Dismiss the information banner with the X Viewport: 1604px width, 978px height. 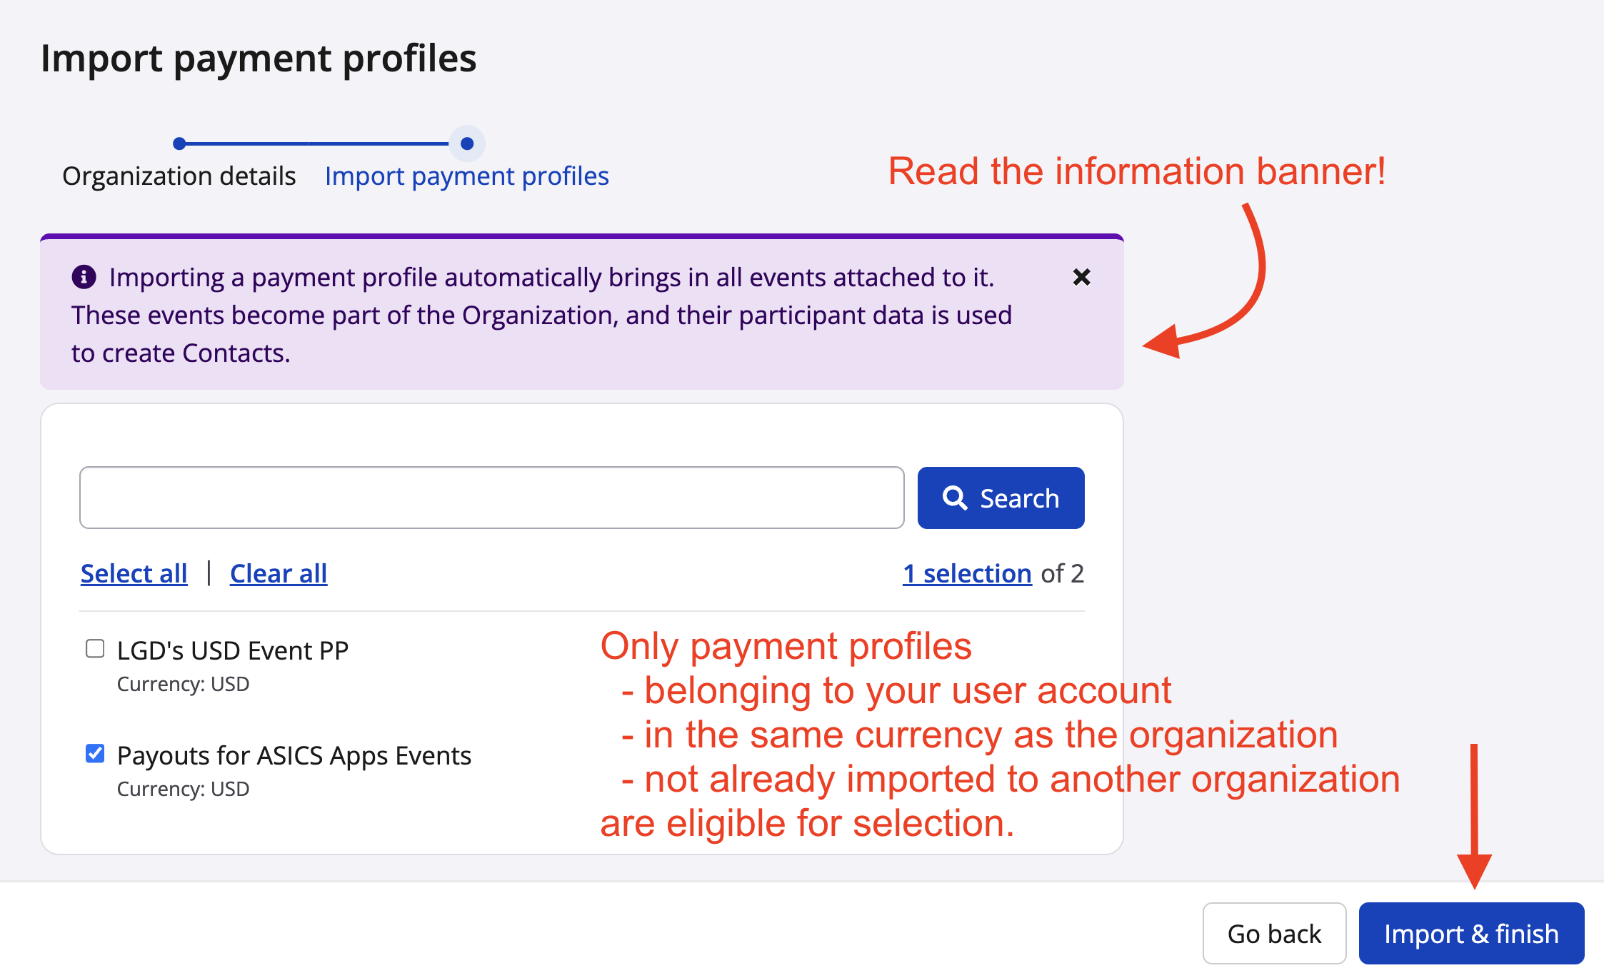coord(1081,277)
